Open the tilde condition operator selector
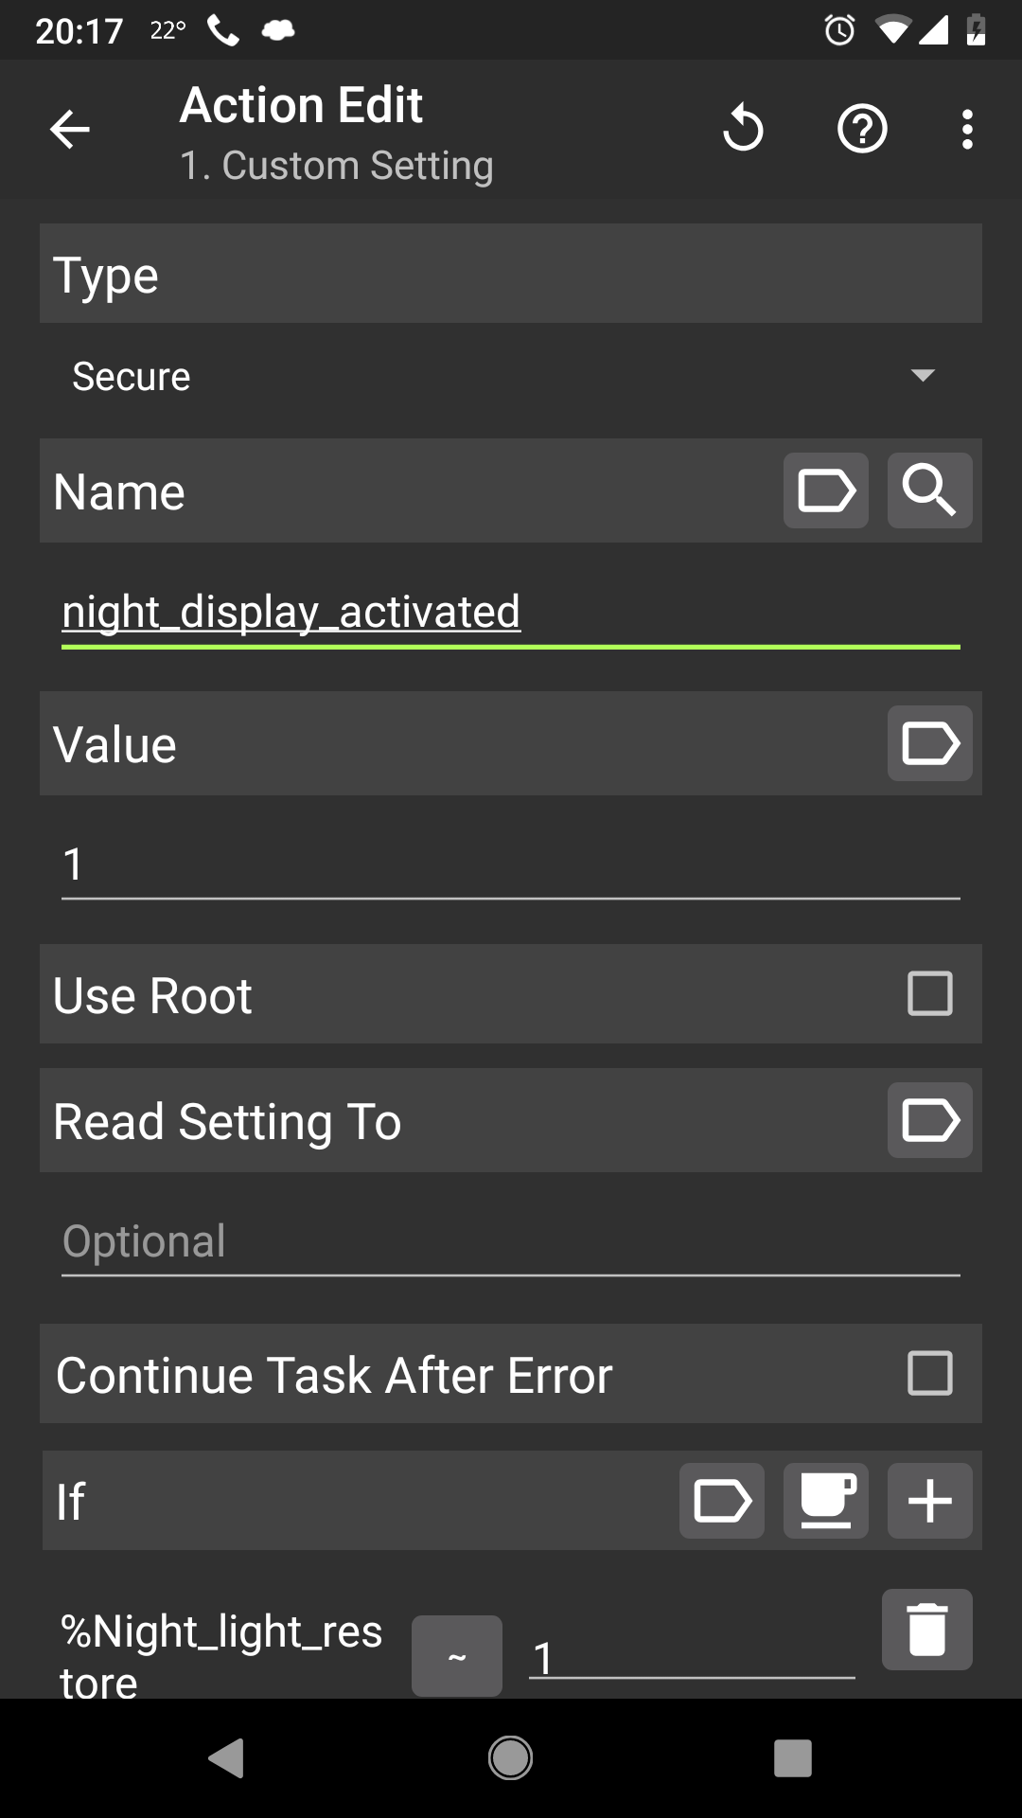Image resolution: width=1022 pixels, height=1818 pixels. [456, 1656]
